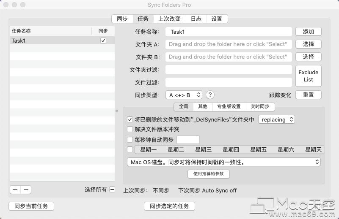Switch to the 设置 tab
The image size is (339, 219).
click(217, 19)
